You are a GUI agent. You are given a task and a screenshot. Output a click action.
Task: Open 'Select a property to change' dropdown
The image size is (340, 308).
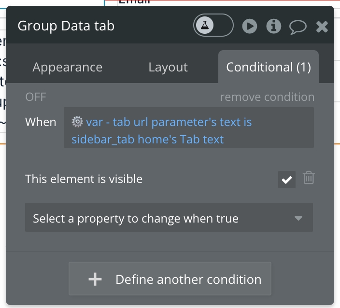(x=159, y=219)
